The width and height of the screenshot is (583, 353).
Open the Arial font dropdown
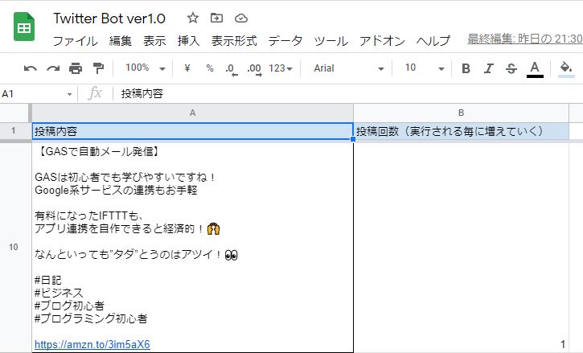[x=348, y=68]
